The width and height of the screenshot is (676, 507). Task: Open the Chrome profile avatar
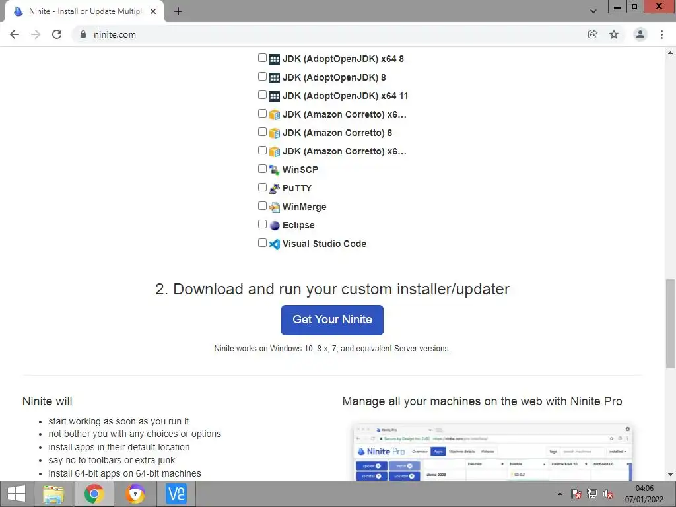(x=640, y=34)
